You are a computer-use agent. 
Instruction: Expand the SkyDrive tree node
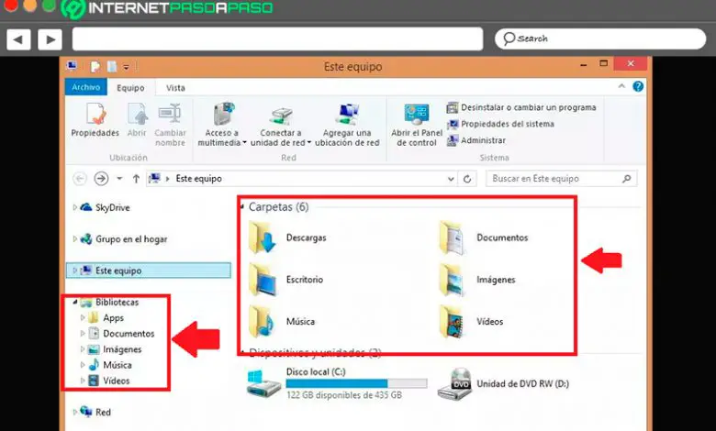pos(75,207)
